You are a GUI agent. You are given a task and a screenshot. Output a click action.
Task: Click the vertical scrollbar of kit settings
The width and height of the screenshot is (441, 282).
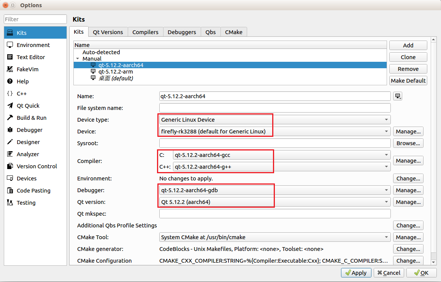click(x=434, y=152)
